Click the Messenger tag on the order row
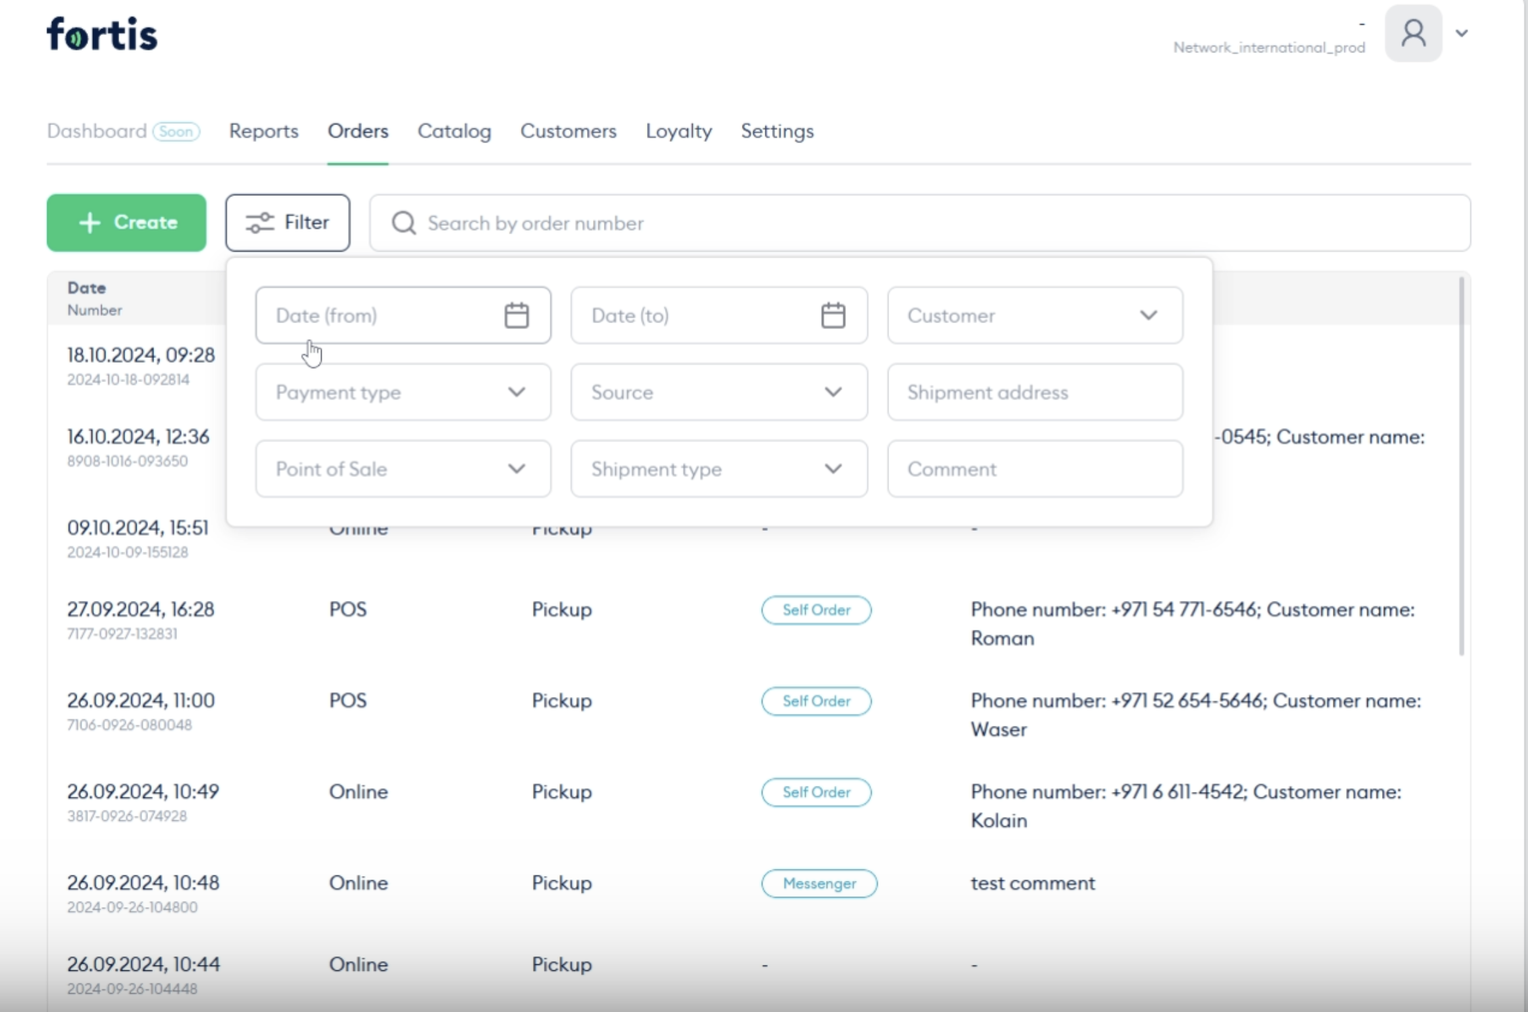1528x1012 pixels. pyautogui.click(x=819, y=883)
